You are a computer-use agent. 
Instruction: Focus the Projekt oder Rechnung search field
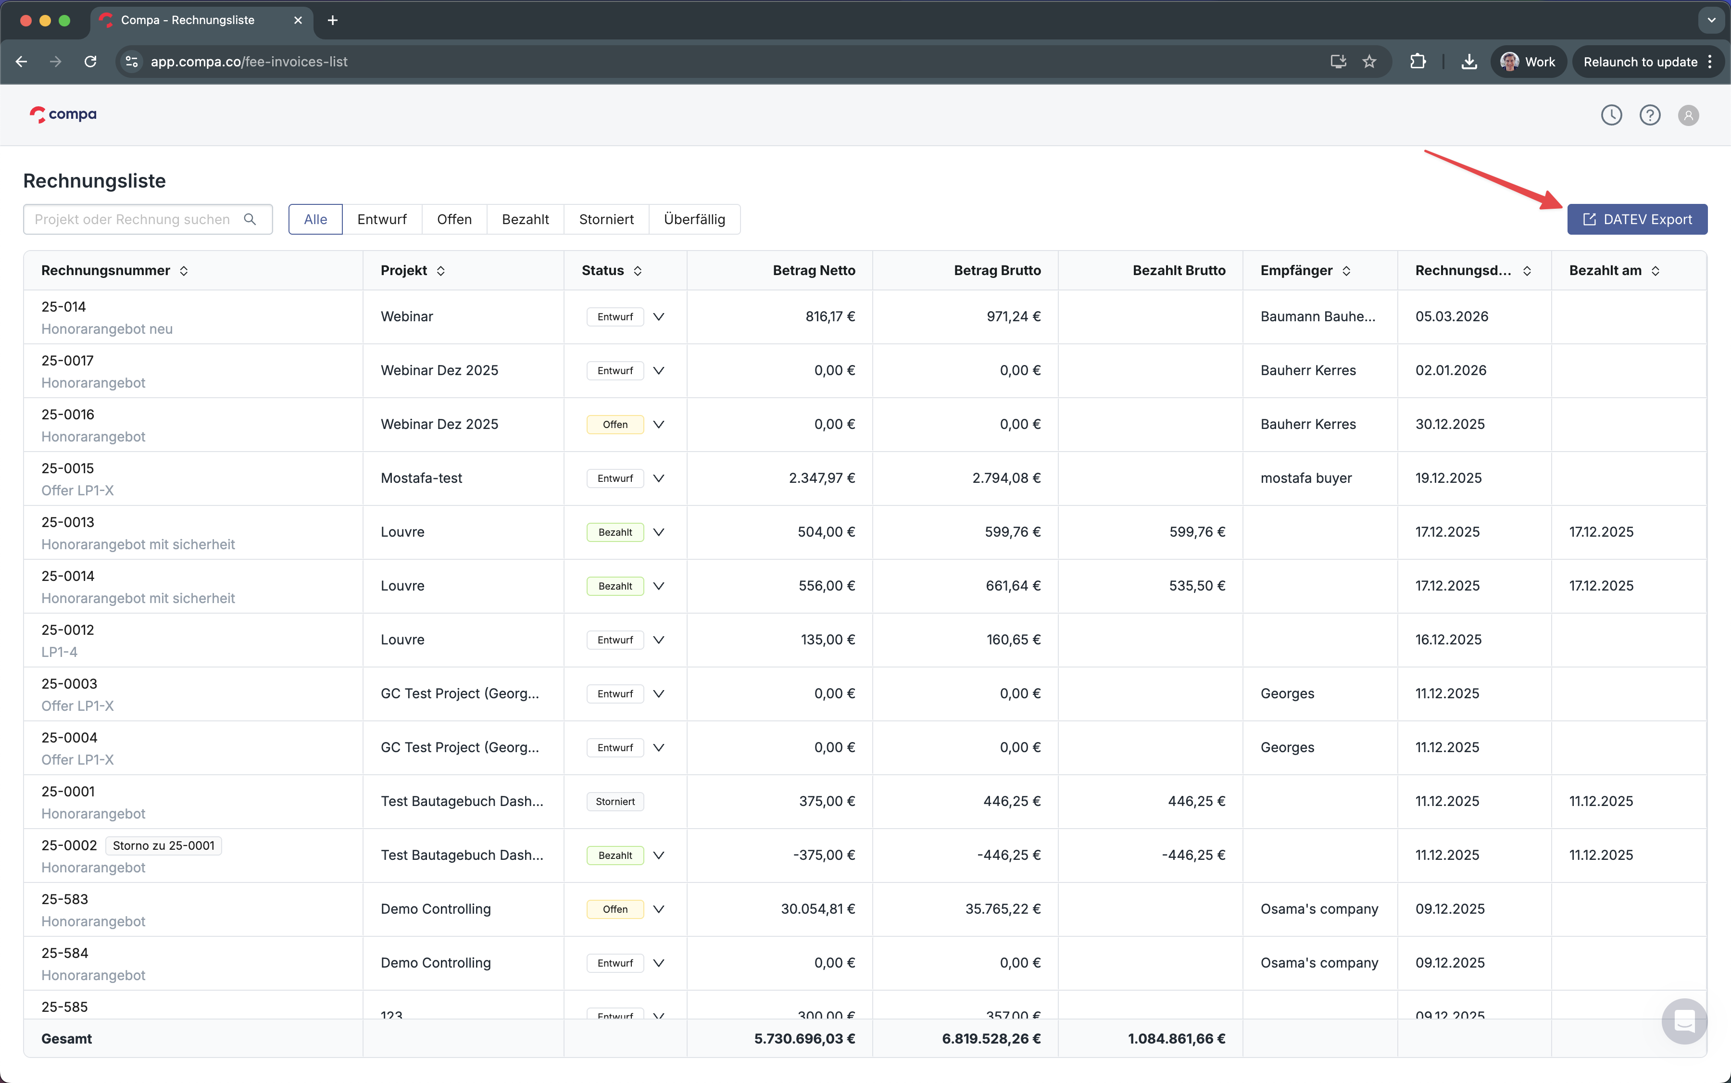[133, 219]
